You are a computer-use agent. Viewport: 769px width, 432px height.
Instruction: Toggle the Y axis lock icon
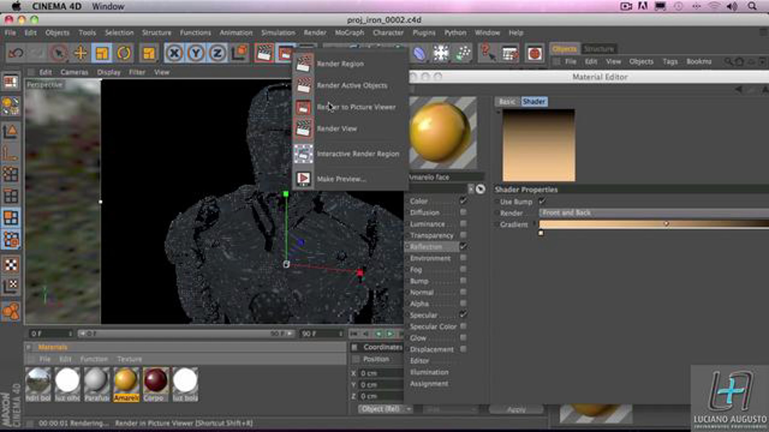(x=196, y=53)
